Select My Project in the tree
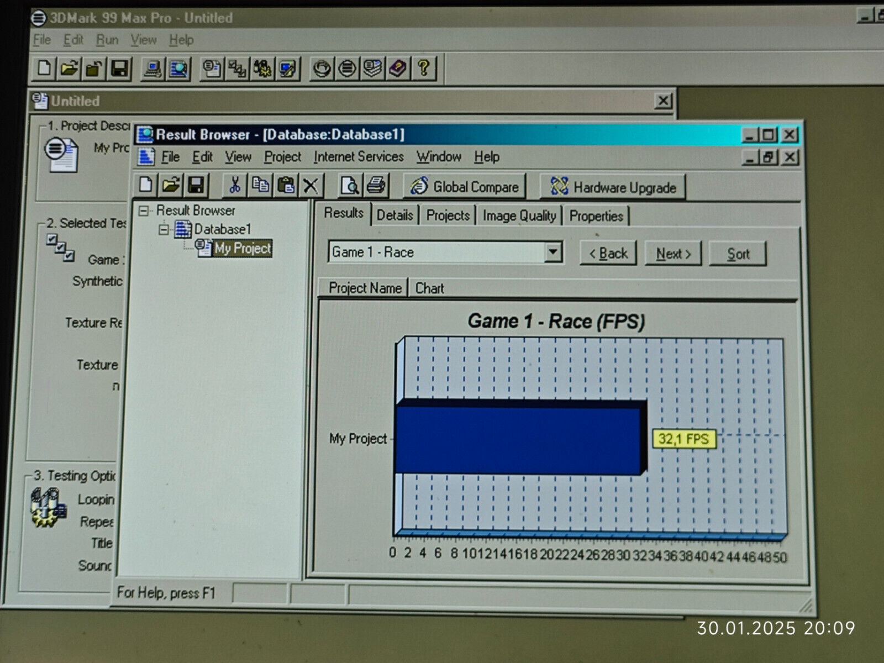This screenshot has height=663, width=884. pos(243,249)
